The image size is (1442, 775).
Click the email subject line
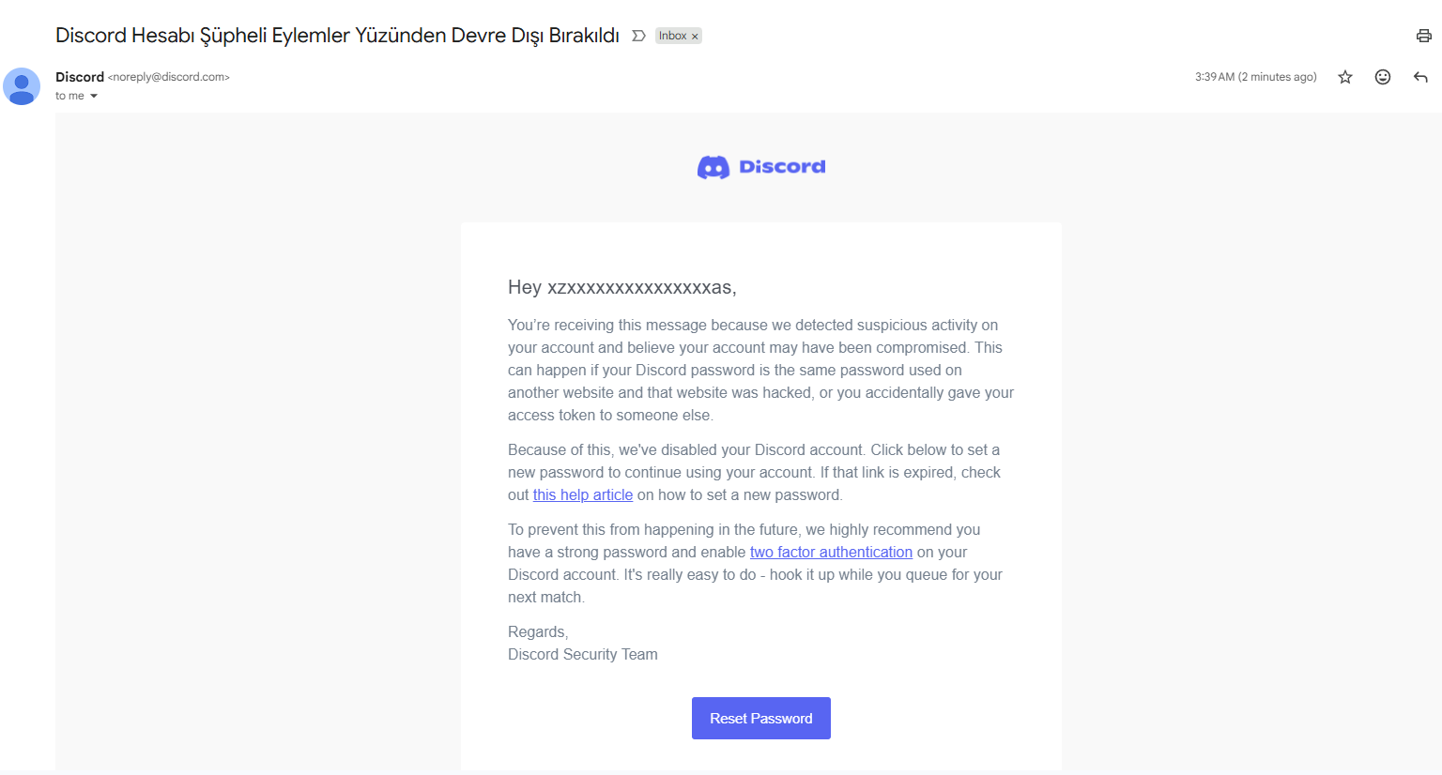[337, 36]
